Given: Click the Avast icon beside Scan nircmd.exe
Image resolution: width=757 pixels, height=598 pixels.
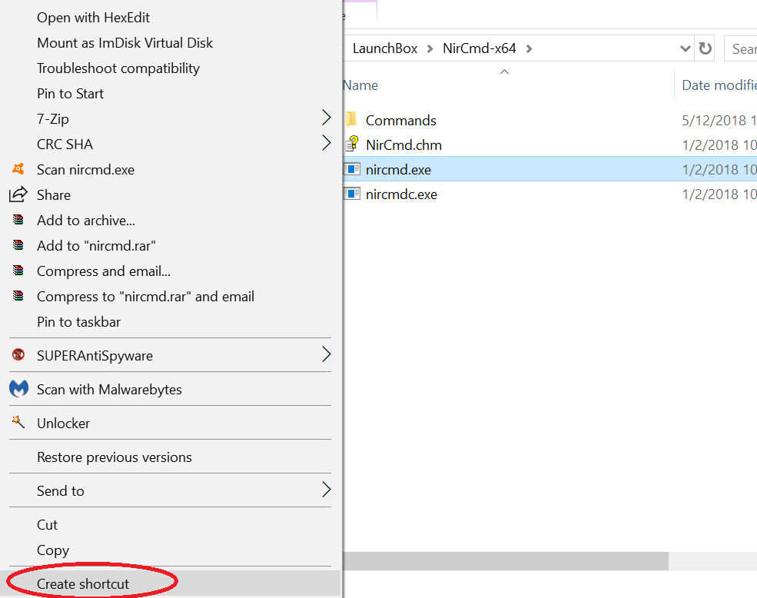Looking at the screenshot, I should [x=18, y=169].
